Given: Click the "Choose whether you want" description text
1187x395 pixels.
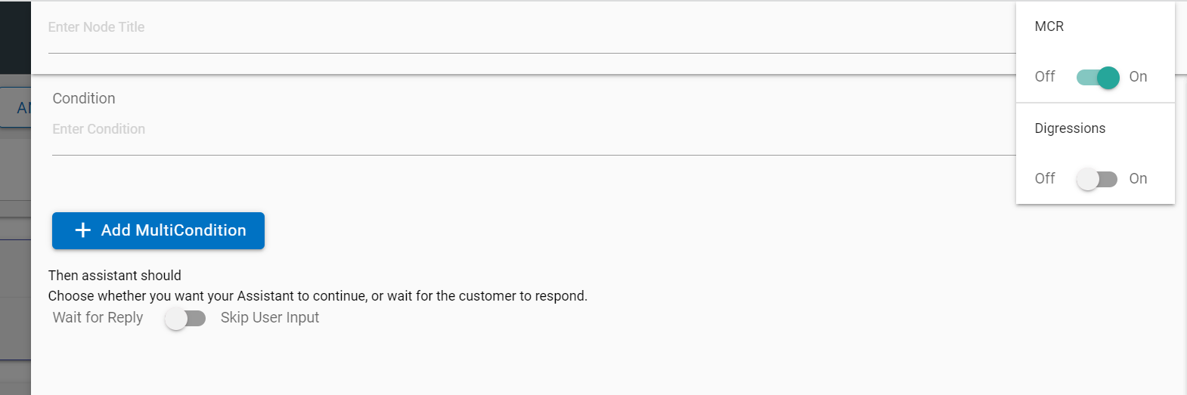Looking at the screenshot, I should [318, 296].
